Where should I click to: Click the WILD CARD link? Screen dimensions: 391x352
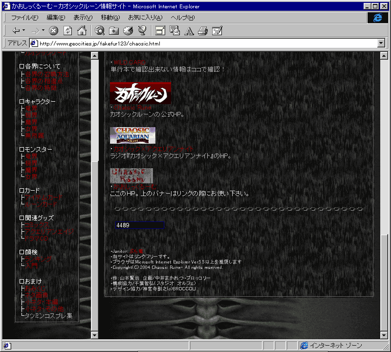point(130,63)
